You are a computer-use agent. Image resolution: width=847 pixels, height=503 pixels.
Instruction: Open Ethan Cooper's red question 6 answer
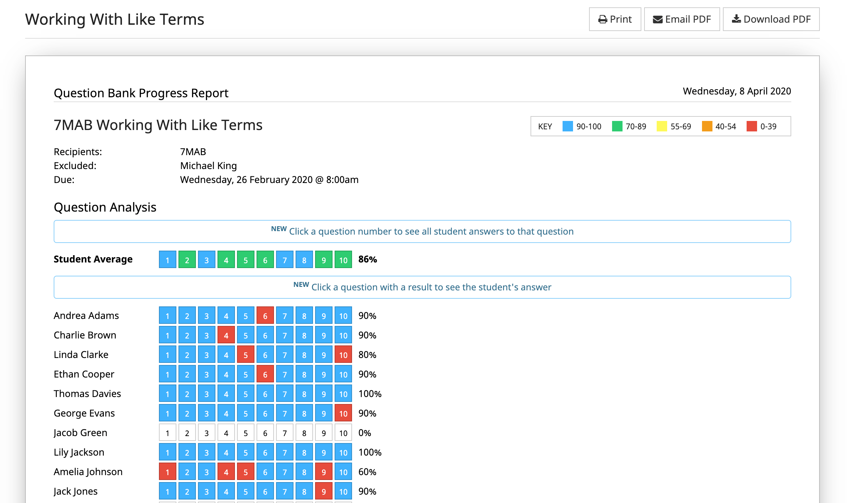point(265,374)
